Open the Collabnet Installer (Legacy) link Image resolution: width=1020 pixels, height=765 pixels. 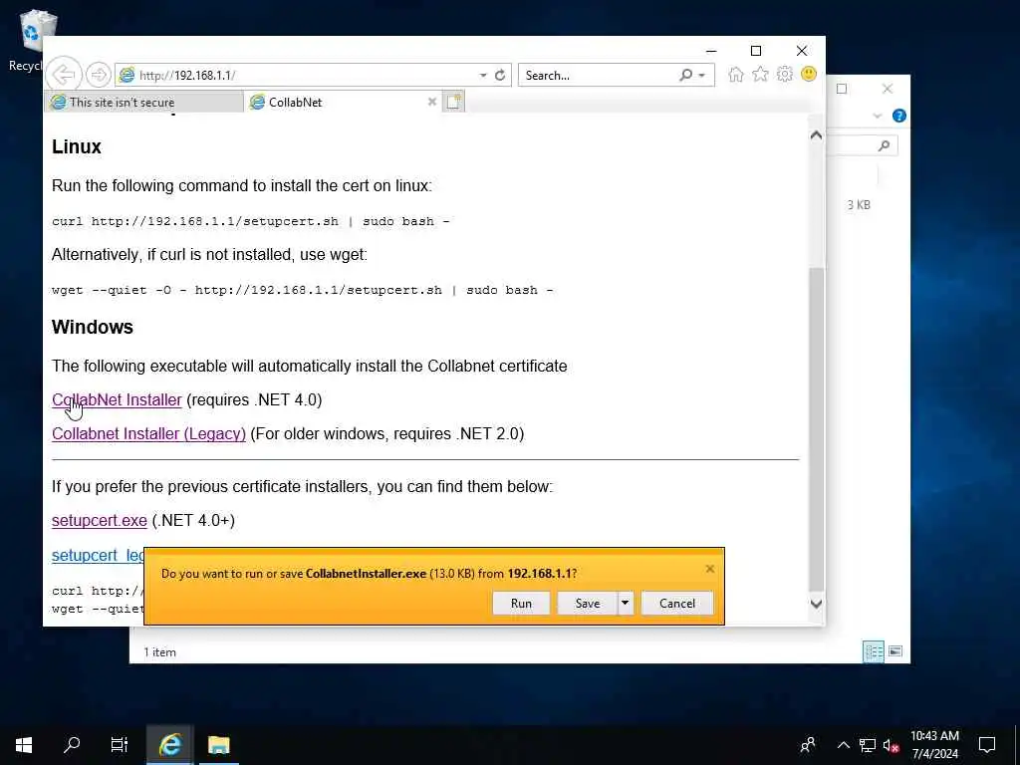point(149,434)
